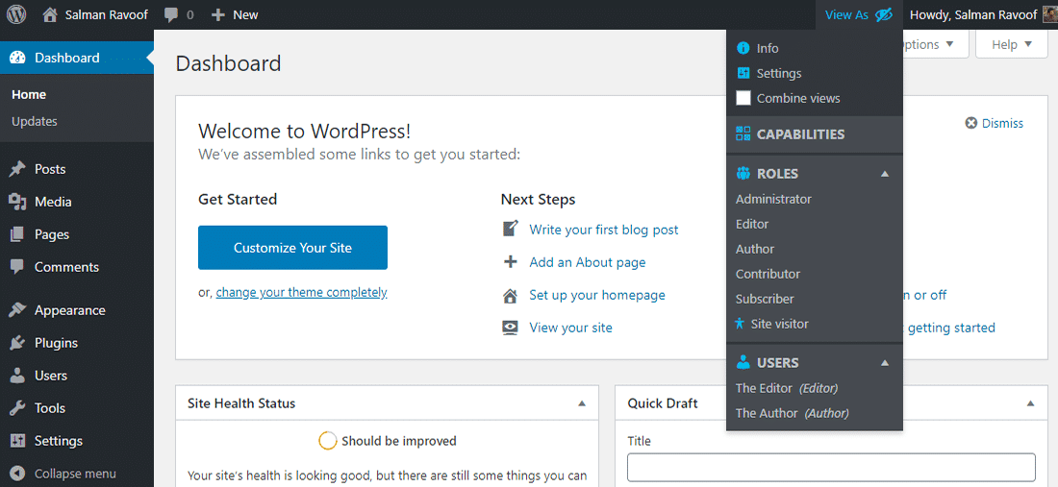Open the Help dropdown tab

pyautogui.click(x=1011, y=44)
